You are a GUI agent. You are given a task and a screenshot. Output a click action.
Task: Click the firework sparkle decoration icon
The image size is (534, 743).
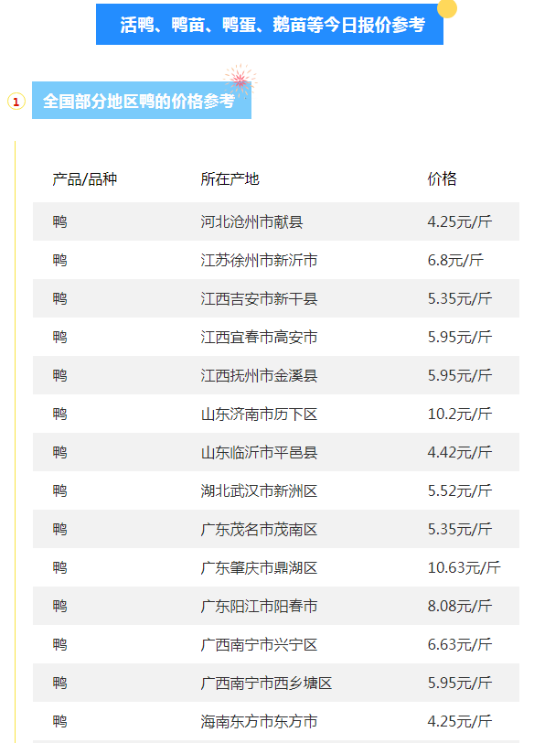pos(240,81)
